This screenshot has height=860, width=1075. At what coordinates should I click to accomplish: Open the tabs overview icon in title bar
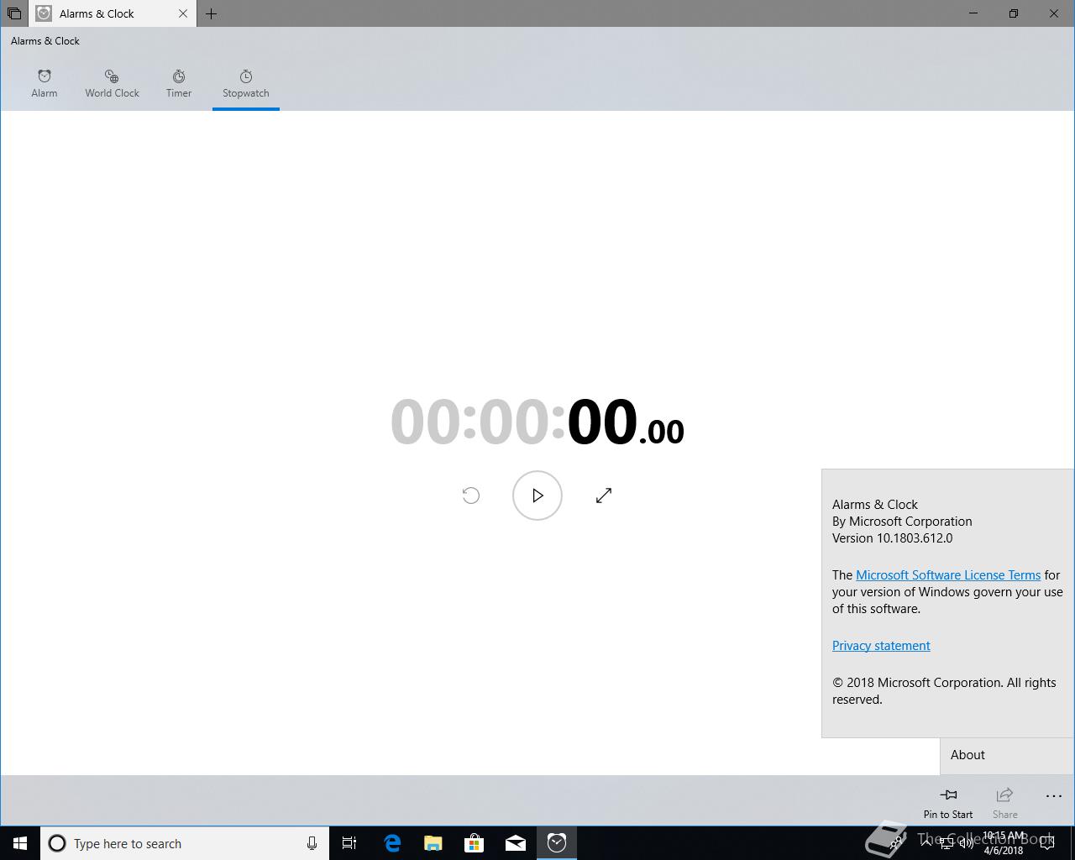pos(13,13)
